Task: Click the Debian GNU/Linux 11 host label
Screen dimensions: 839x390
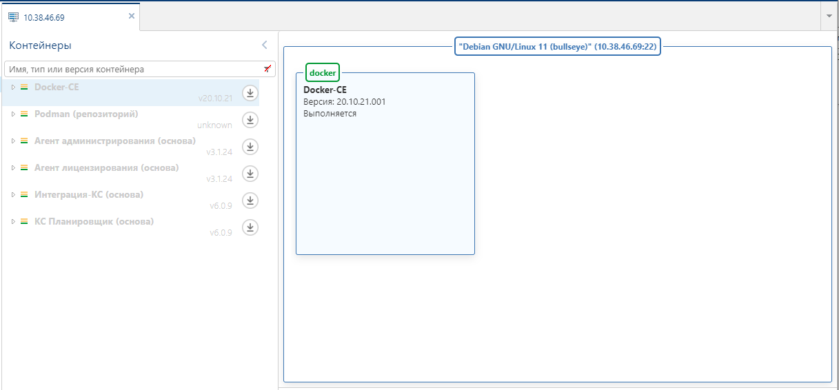Action: [558, 46]
